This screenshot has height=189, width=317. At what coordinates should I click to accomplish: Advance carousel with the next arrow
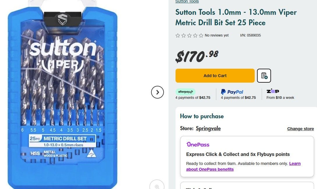tap(157, 92)
